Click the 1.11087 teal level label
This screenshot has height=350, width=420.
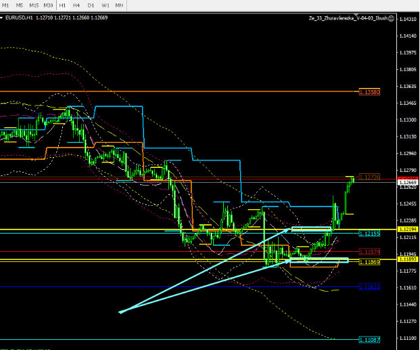click(369, 339)
